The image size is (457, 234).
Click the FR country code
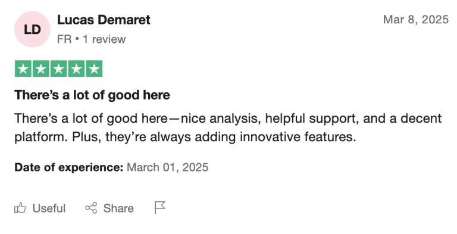(64, 39)
